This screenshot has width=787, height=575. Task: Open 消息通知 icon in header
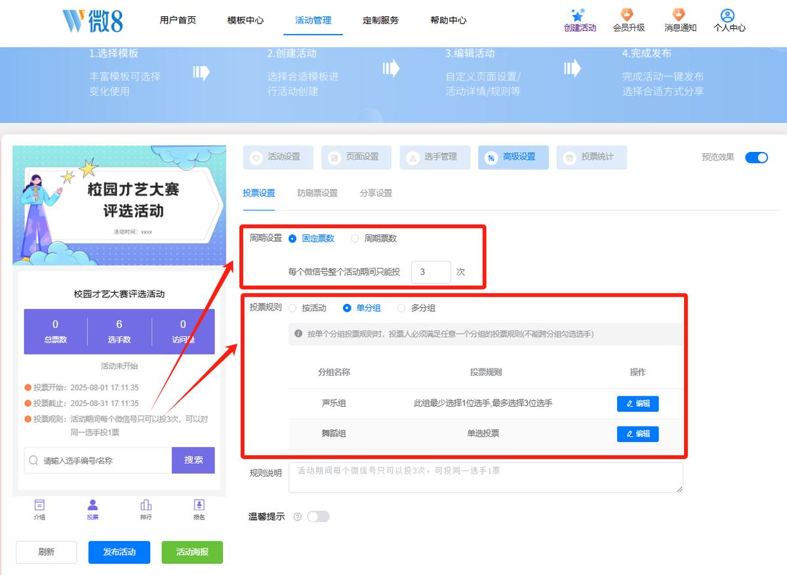click(679, 14)
